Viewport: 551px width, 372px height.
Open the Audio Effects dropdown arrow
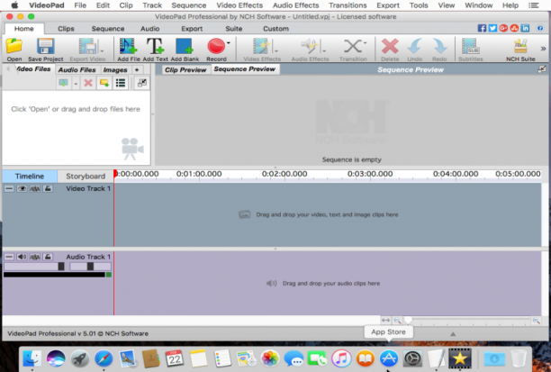(323, 50)
